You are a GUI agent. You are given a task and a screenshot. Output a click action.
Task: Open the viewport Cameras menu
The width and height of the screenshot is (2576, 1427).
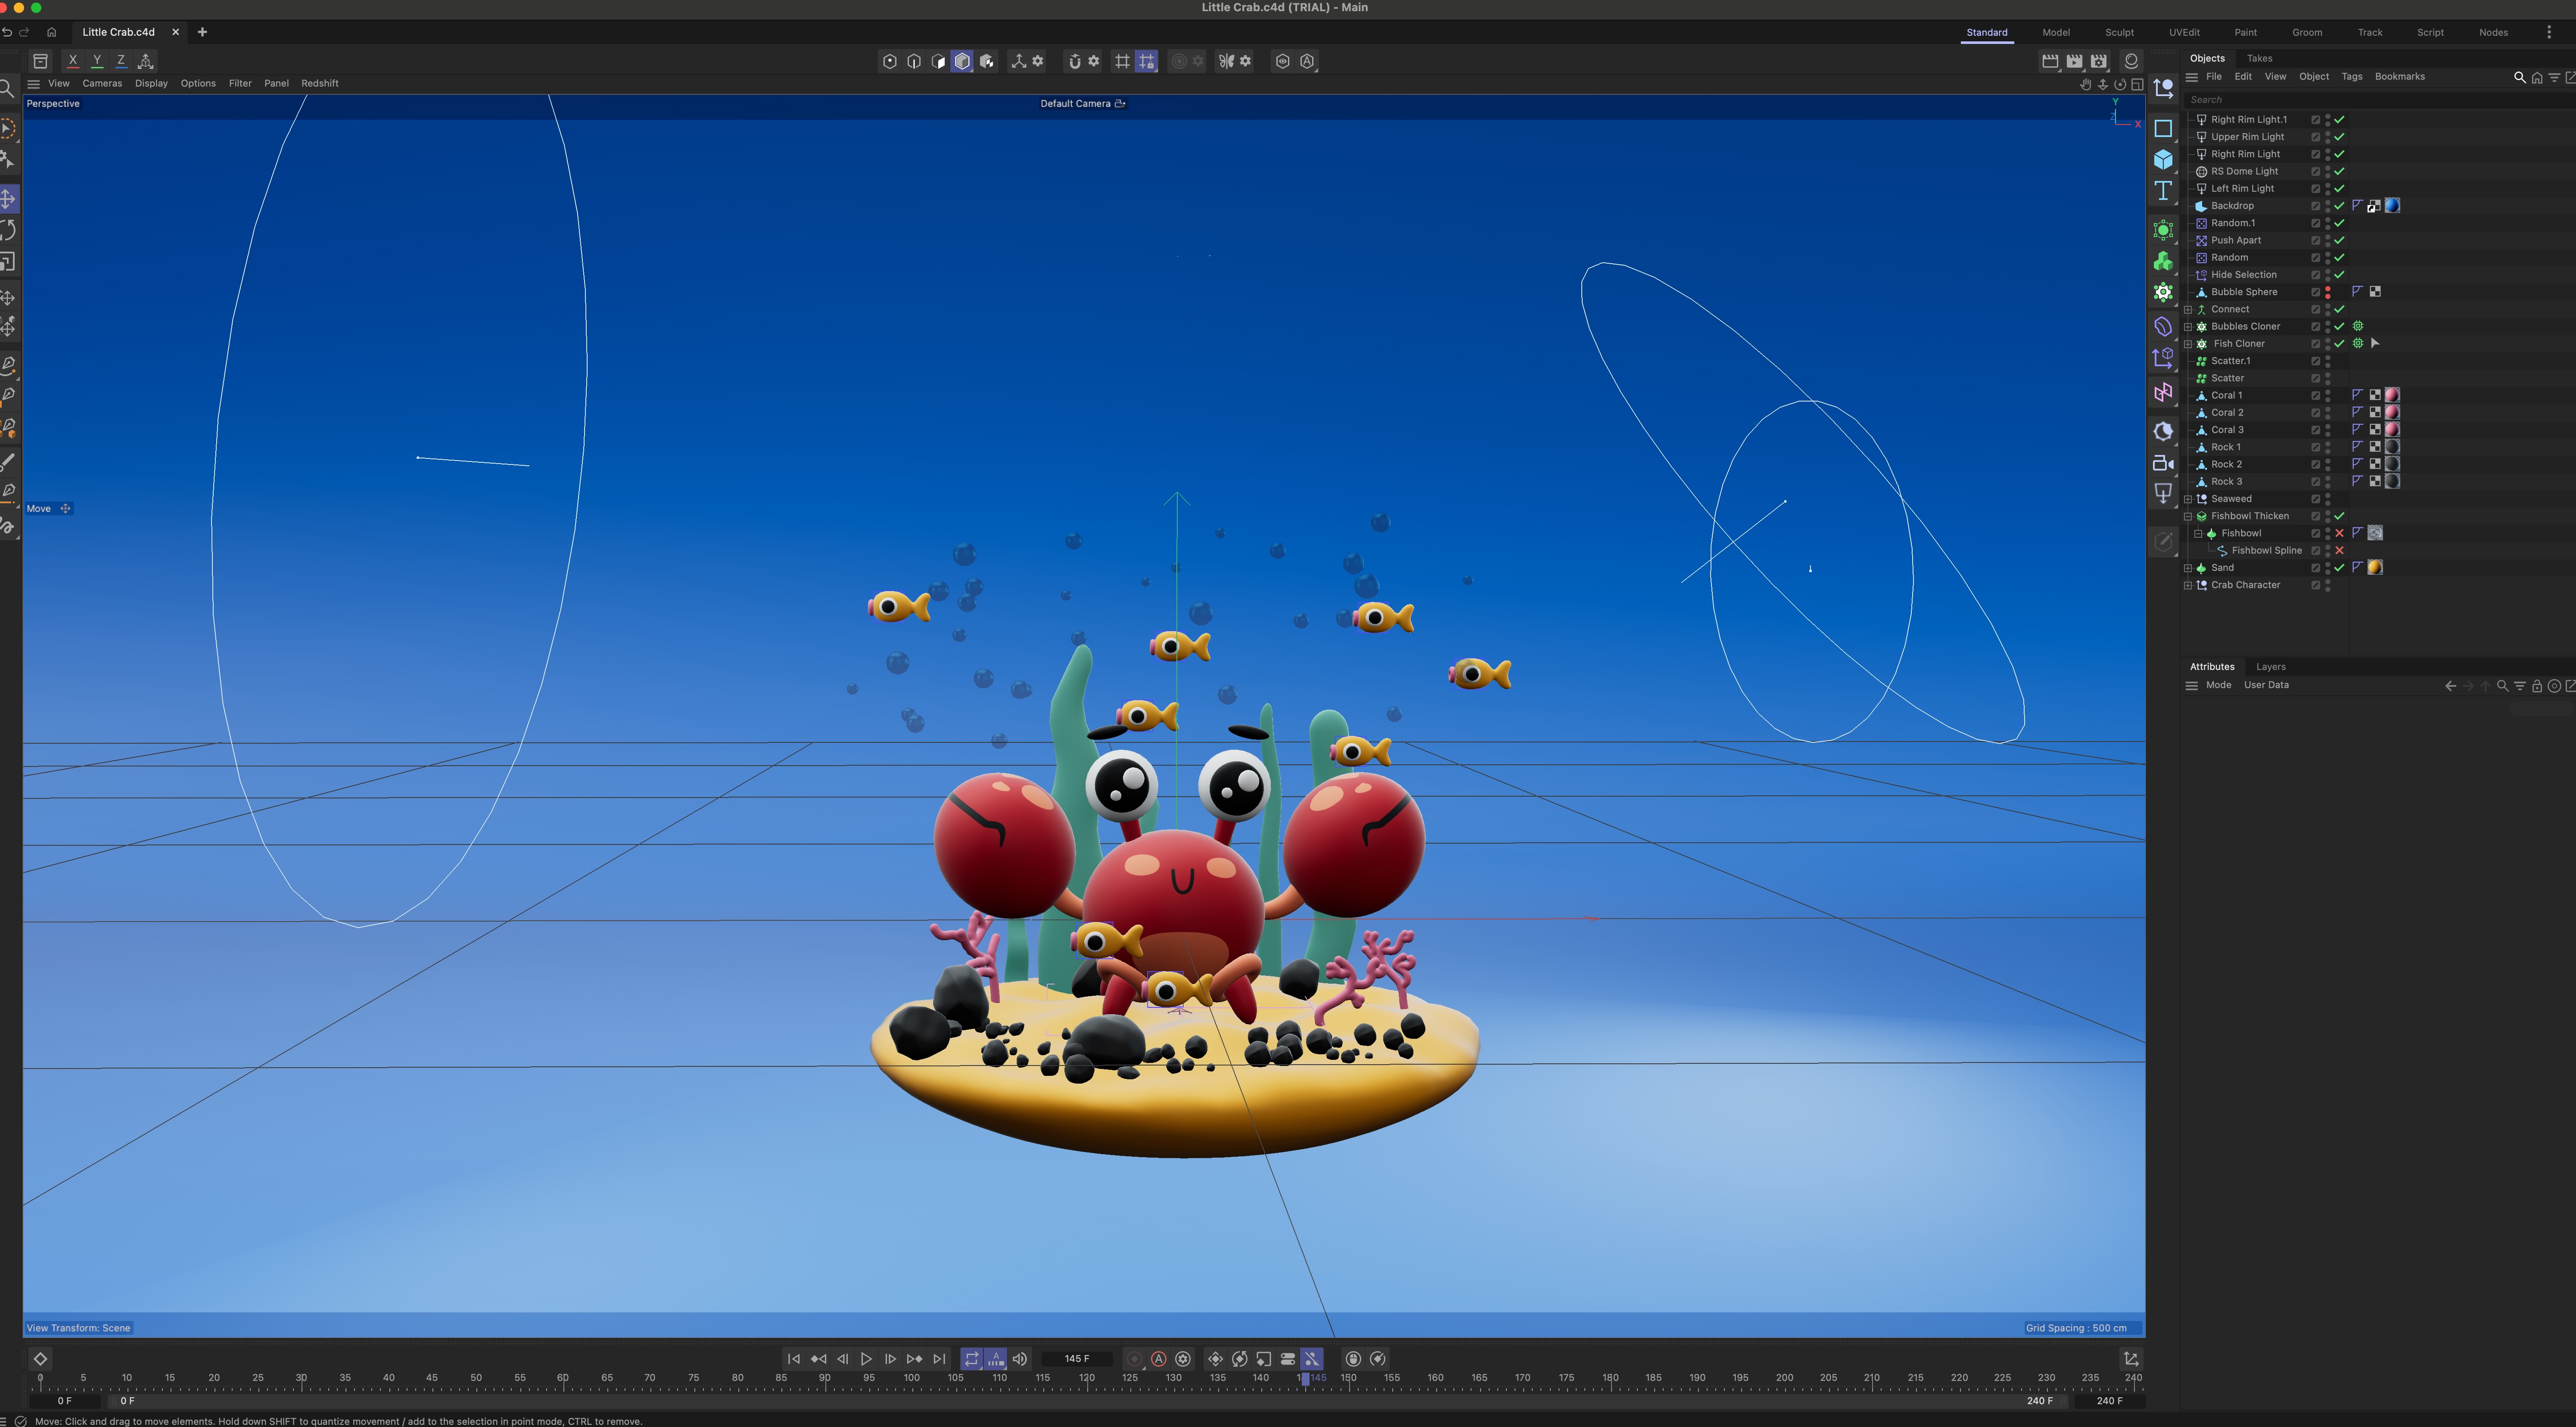(x=102, y=83)
